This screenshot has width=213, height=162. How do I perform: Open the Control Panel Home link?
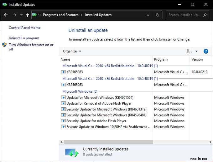tap(24, 27)
